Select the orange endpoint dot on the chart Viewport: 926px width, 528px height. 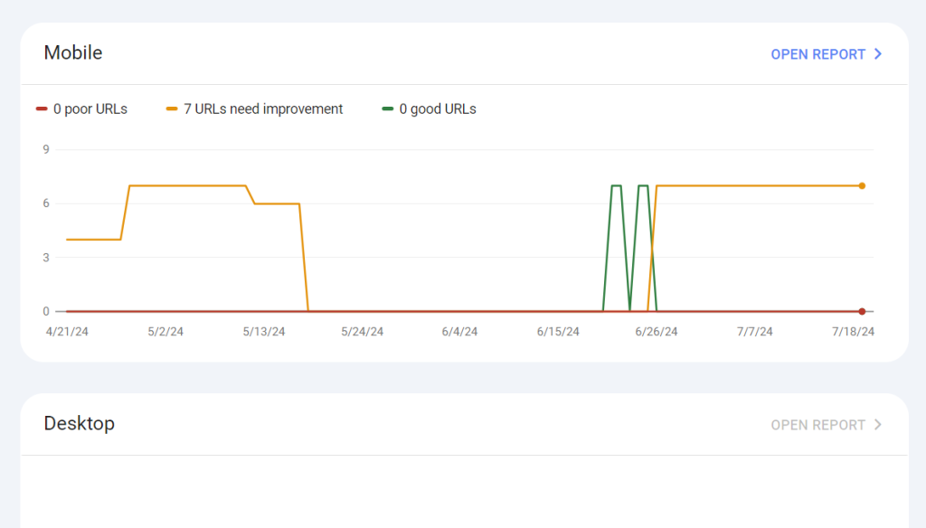click(862, 185)
